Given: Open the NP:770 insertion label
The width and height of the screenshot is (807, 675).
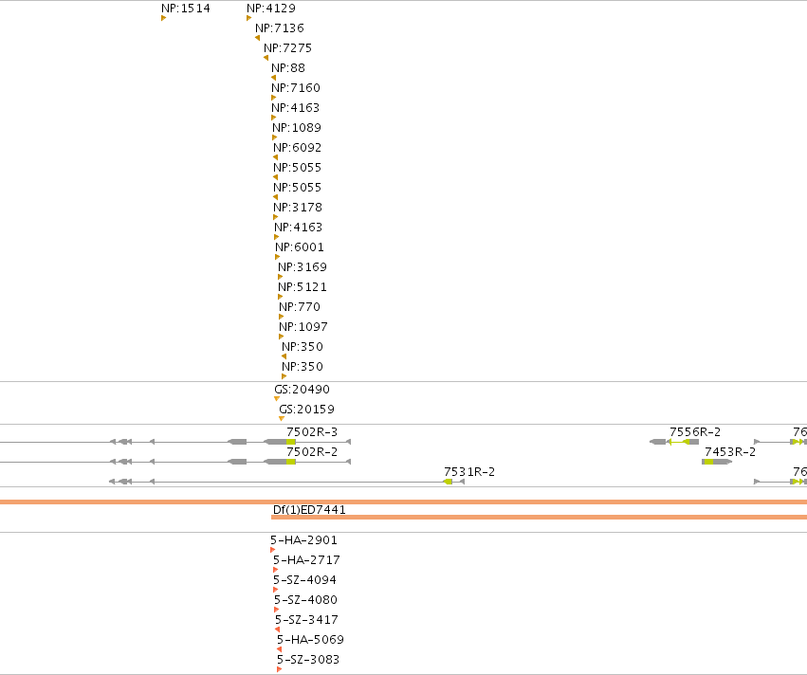Looking at the screenshot, I should tap(300, 306).
